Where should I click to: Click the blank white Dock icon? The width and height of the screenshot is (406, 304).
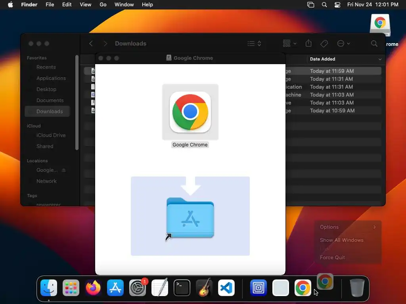281,288
